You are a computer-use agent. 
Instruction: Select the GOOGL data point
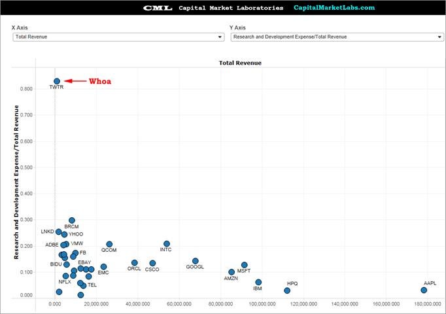[x=195, y=261]
